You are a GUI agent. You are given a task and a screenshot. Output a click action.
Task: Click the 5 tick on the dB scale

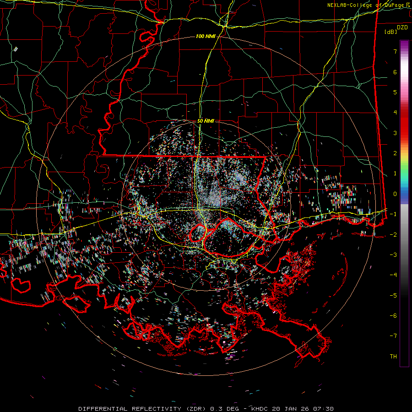395,92
